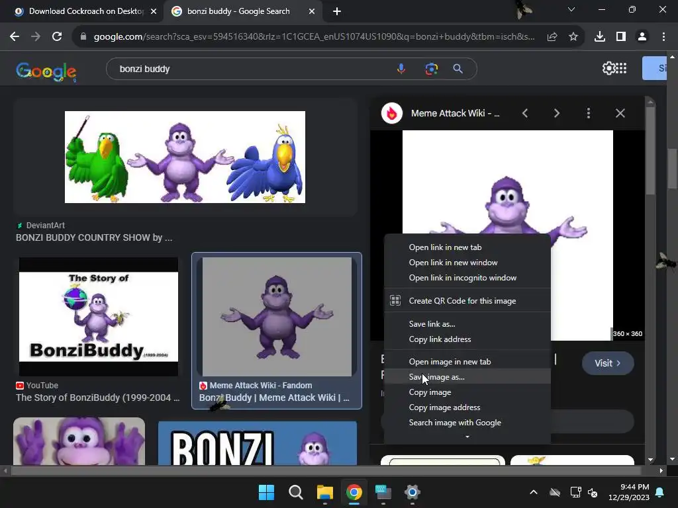This screenshot has width=678, height=508.
Task: Open Bonzi Buddy Meme Attack Wiki link
Action: 274,398
